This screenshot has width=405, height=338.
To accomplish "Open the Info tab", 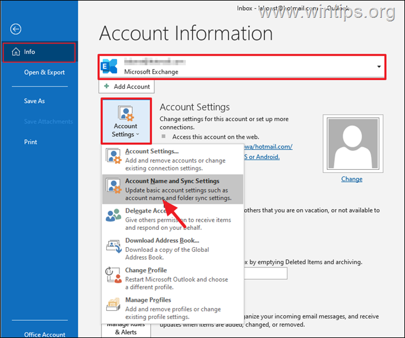I will tap(39, 52).
